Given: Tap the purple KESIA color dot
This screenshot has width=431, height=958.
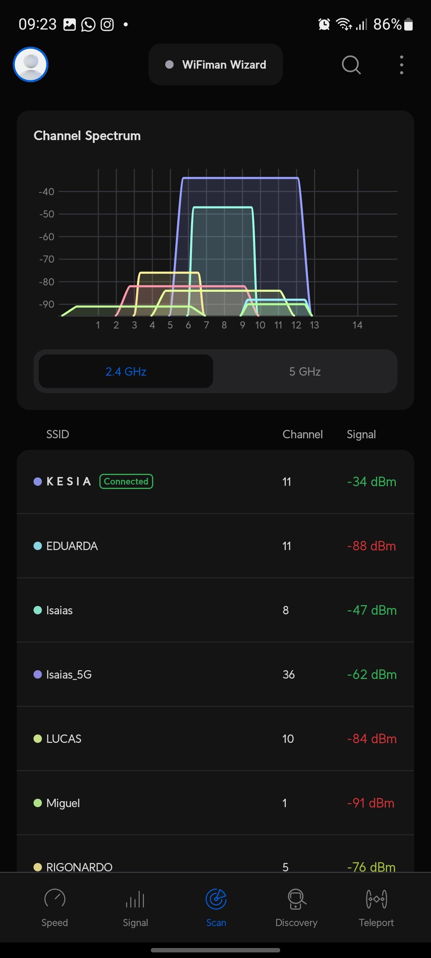Looking at the screenshot, I should coord(38,481).
